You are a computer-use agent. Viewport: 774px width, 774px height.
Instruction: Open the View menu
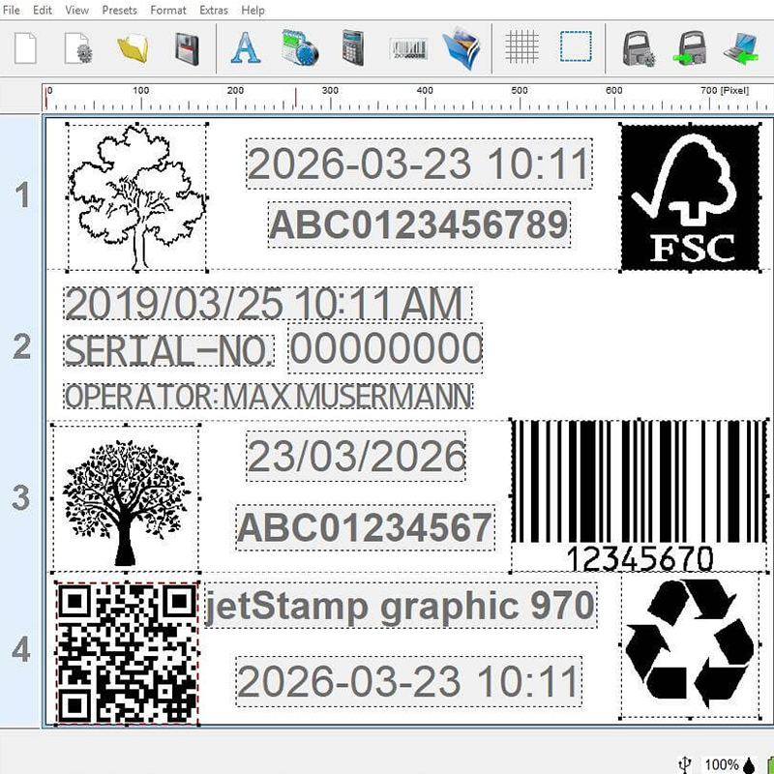pyautogui.click(x=77, y=10)
